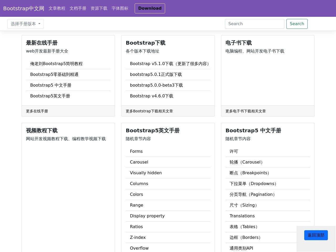This screenshot has height=252, width=336.
Task: Click the 视频教程下载 card heading
Action: 42,130
